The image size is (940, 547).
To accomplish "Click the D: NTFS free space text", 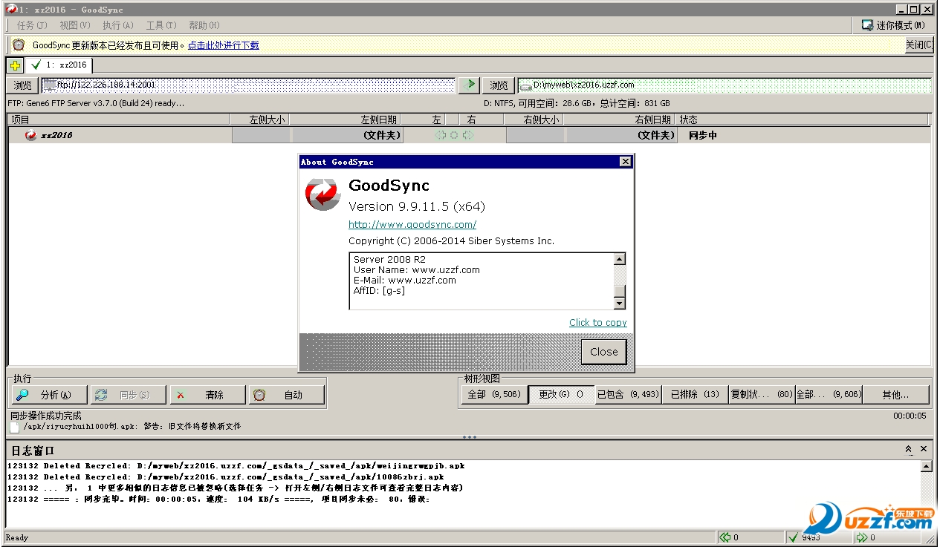I will [x=577, y=103].
